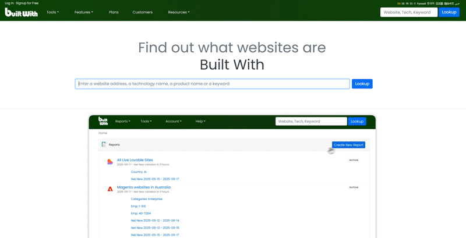Image resolution: width=466 pixels, height=238 pixels.
Task: Click the 'Reports' panel title in preview
Action: tap(114, 145)
